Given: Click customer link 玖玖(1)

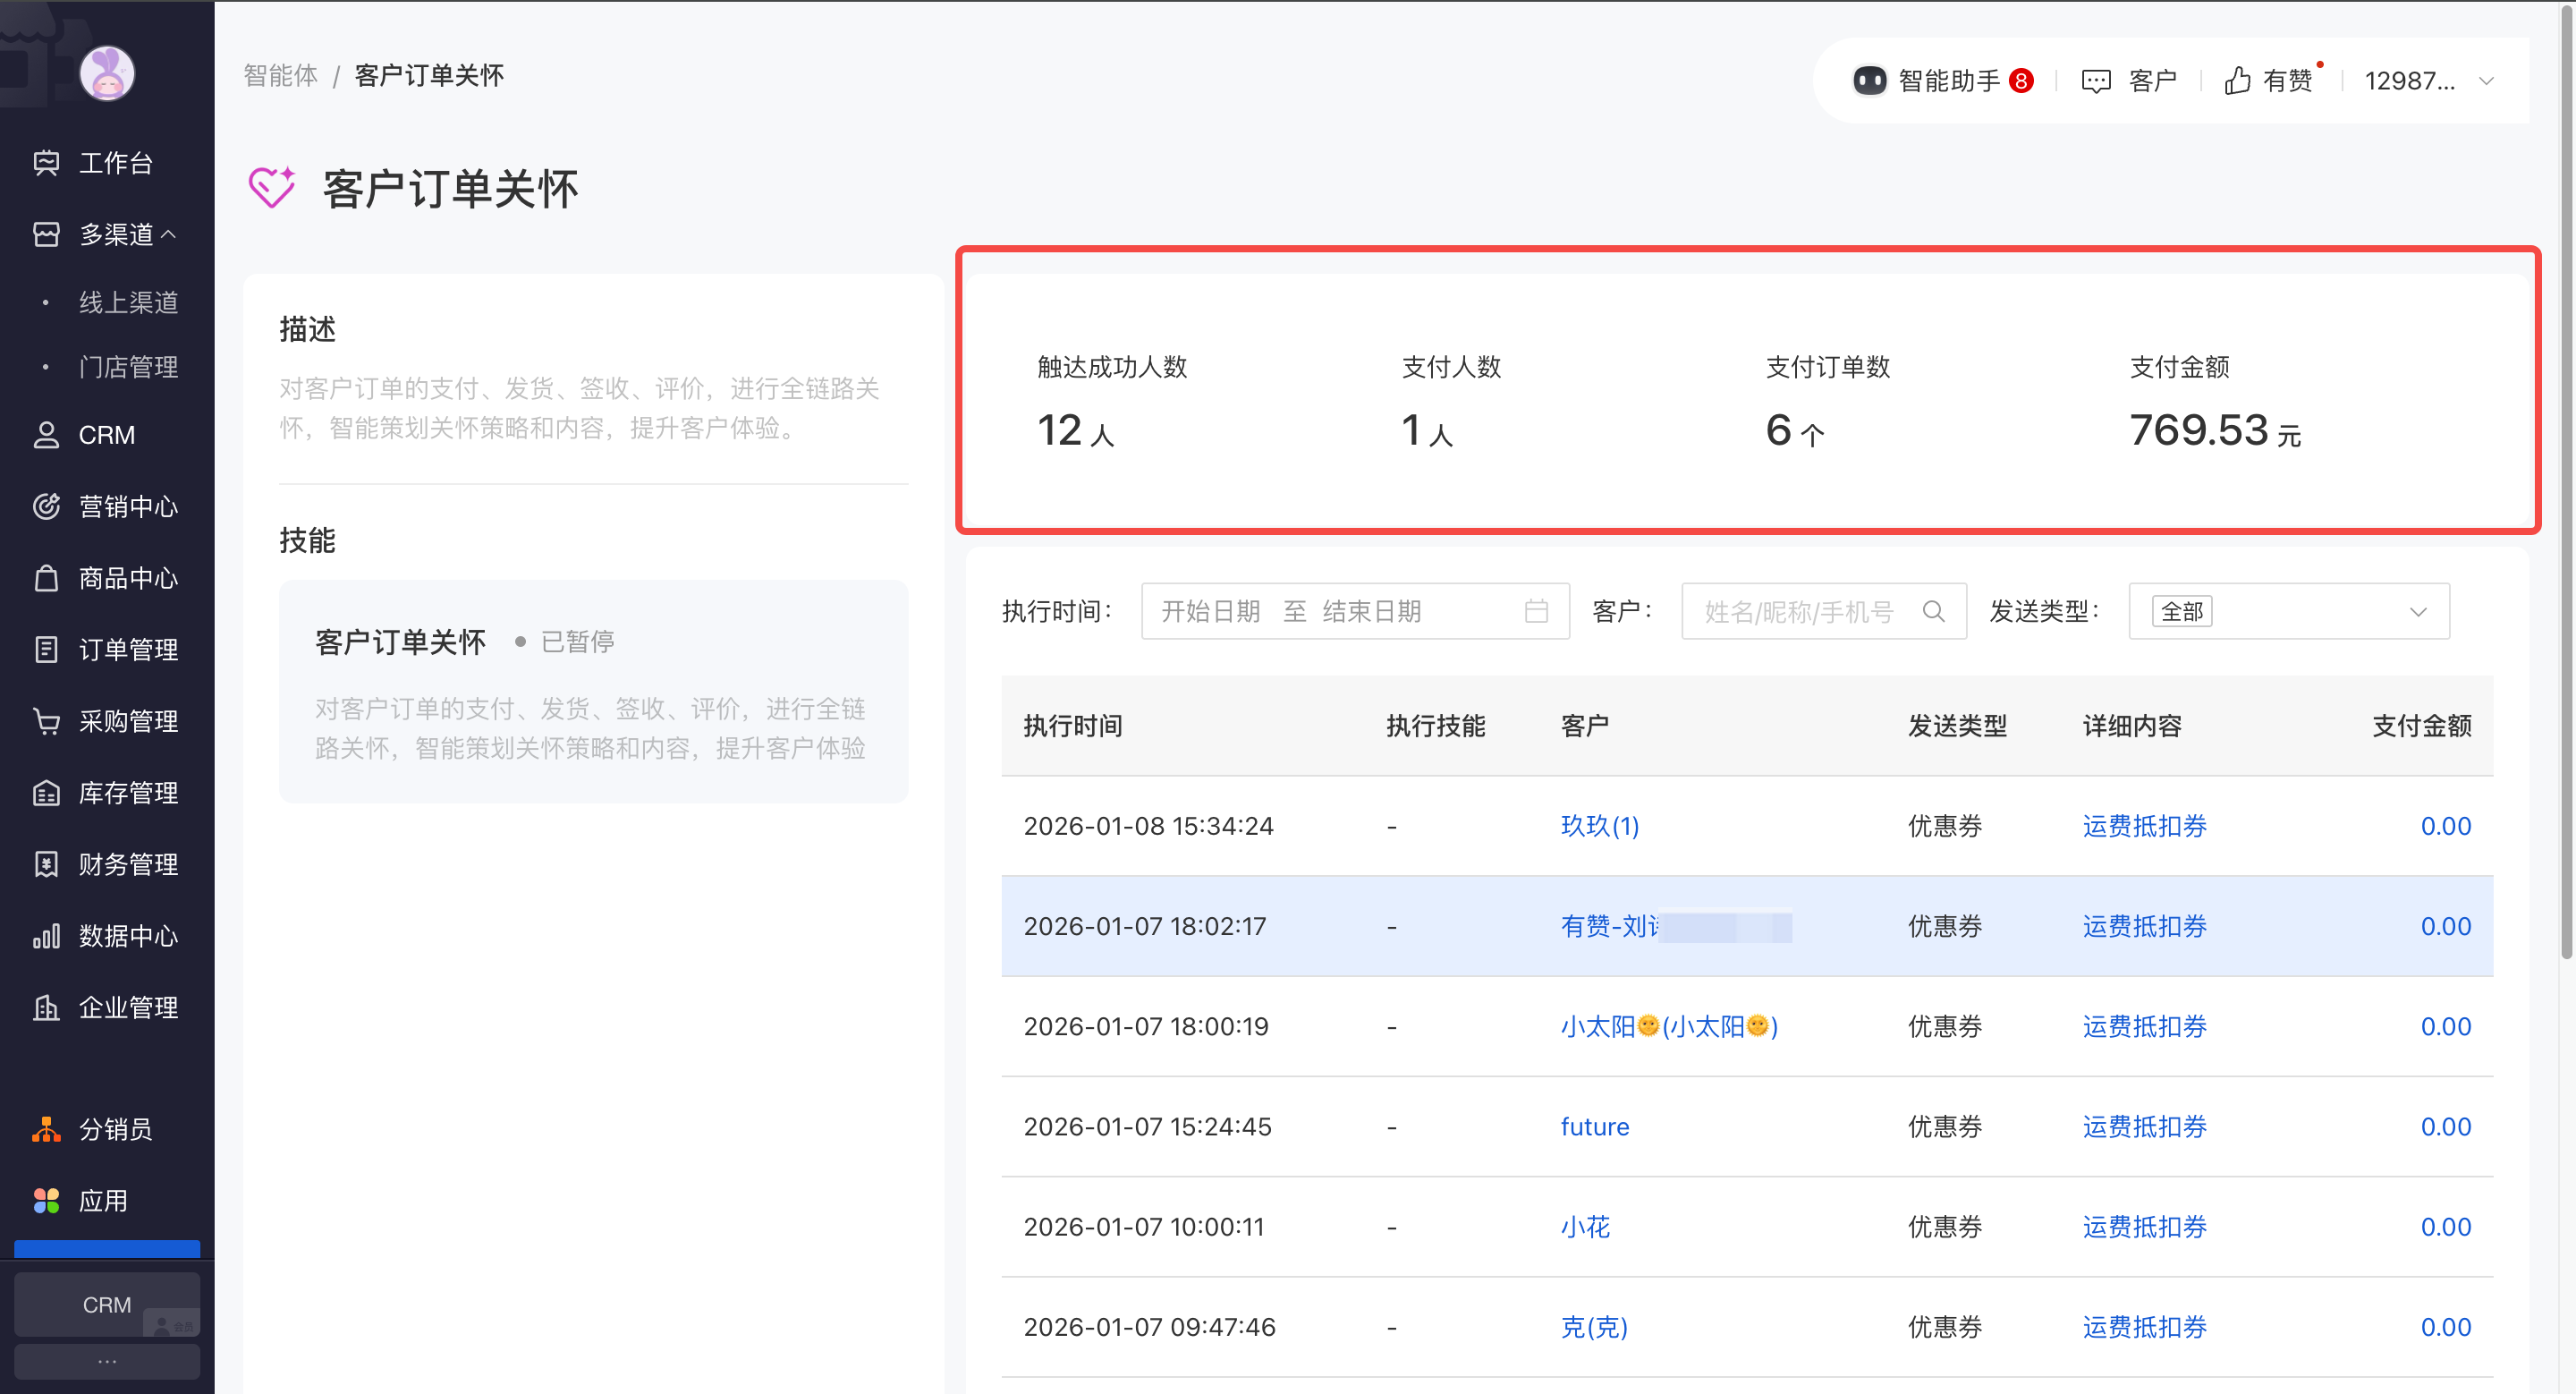Looking at the screenshot, I should (1599, 826).
